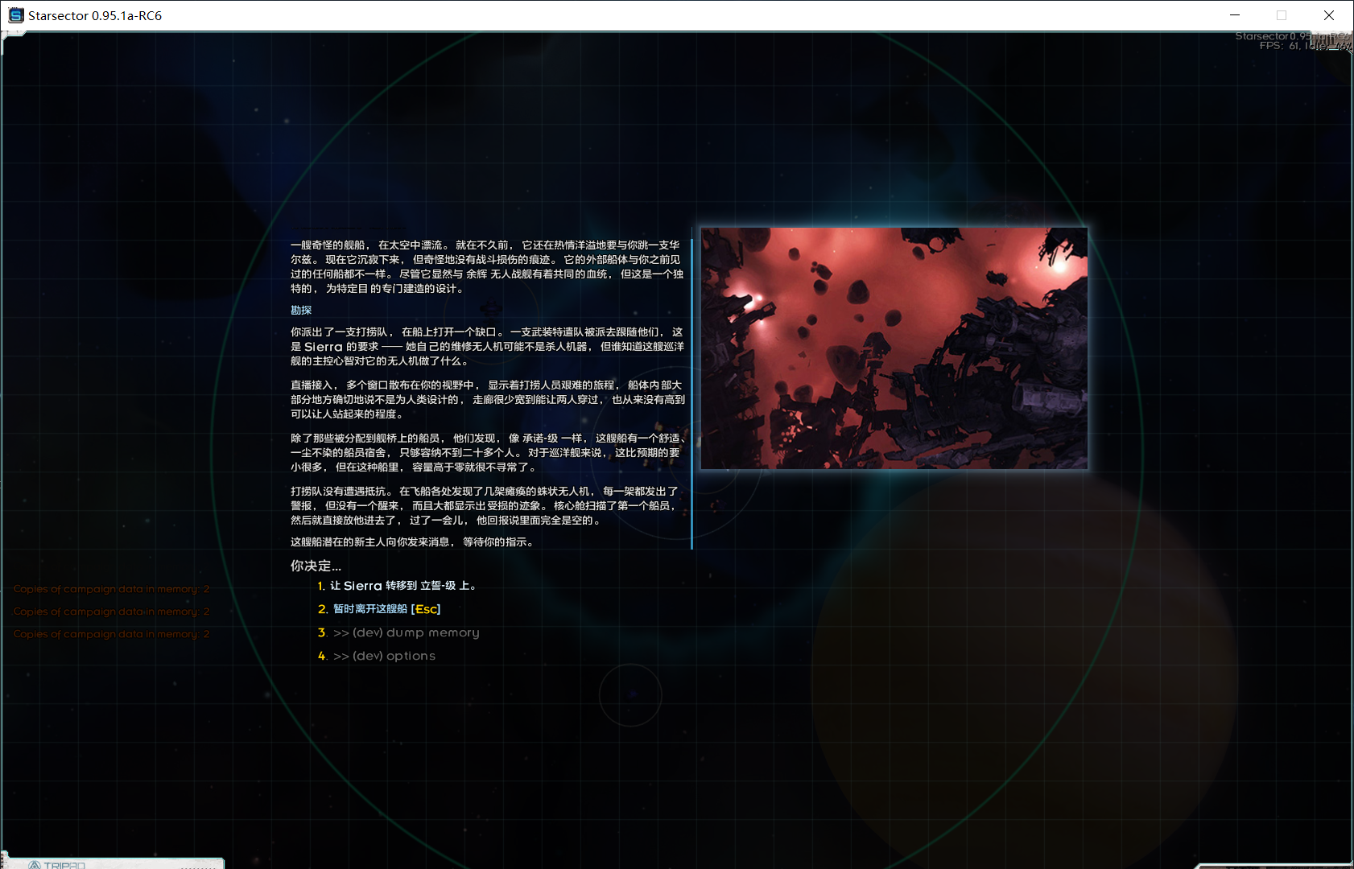Click the 你决定... prompt heading
Viewport: 1354px width, 869px height.
(x=316, y=566)
